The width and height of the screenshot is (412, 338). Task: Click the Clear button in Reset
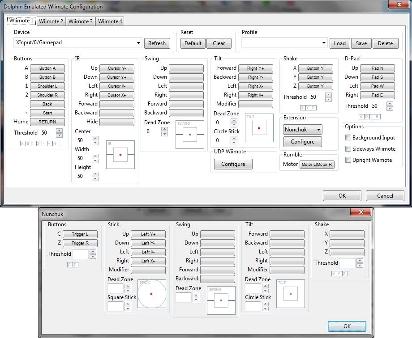pyautogui.click(x=219, y=43)
